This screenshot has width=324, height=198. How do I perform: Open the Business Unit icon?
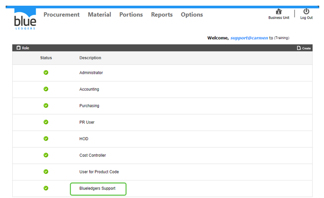click(x=279, y=12)
